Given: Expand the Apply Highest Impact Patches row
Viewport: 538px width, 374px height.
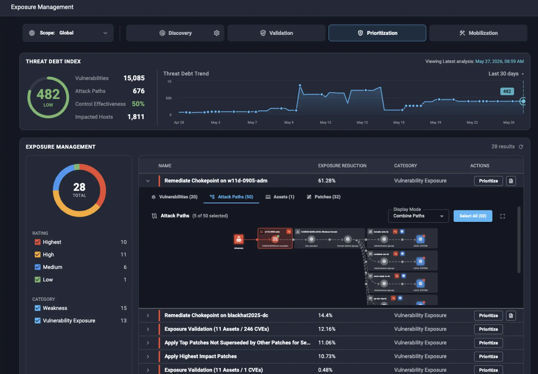Looking at the screenshot, I should 148,356.
